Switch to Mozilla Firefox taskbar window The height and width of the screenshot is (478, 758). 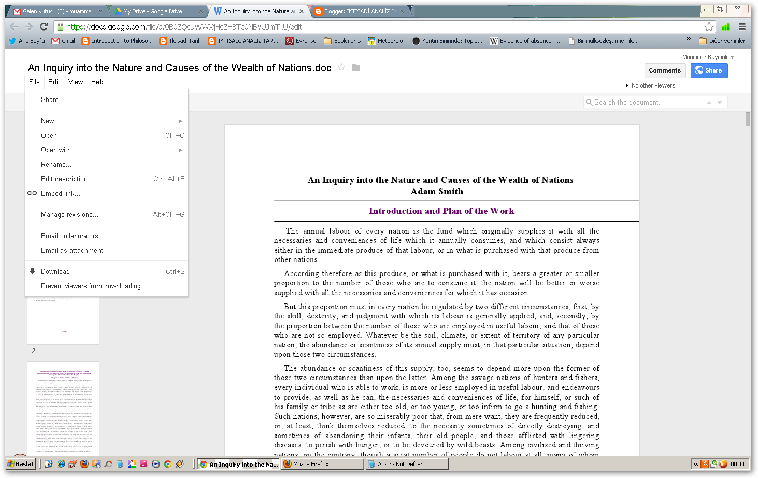coord(322,464)
